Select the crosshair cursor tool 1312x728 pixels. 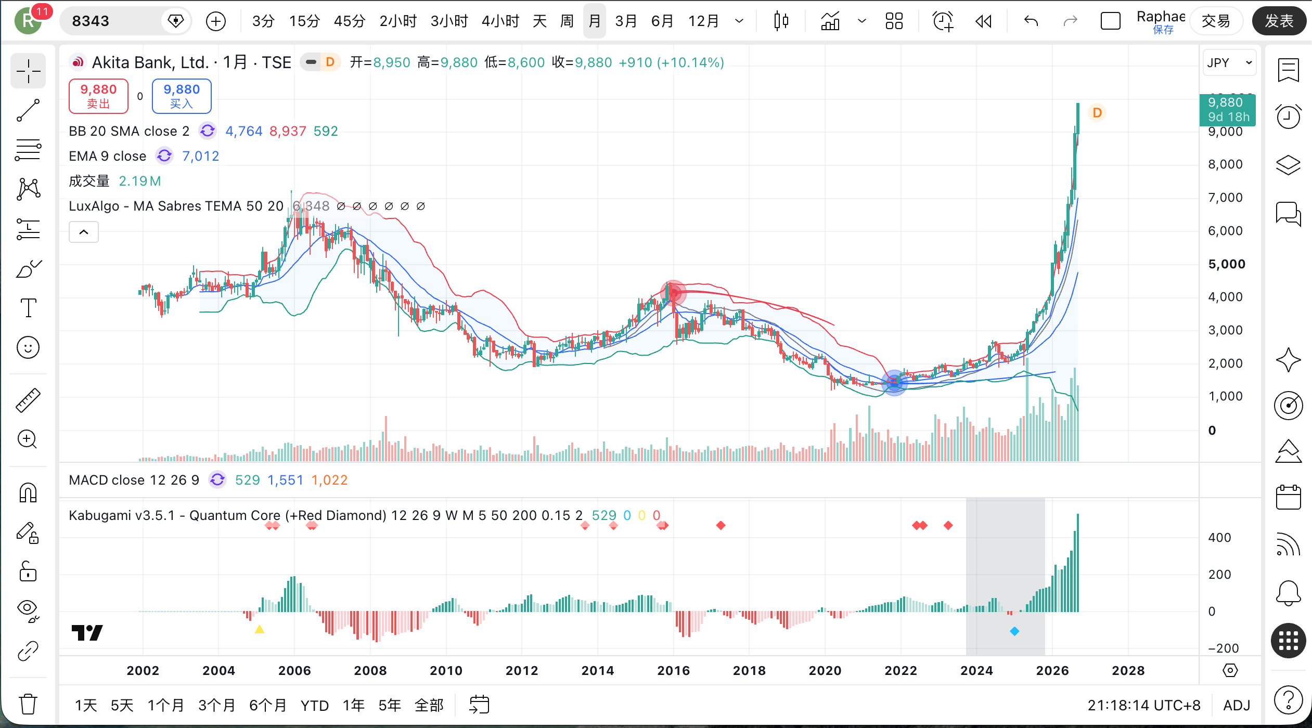(28, 71)
